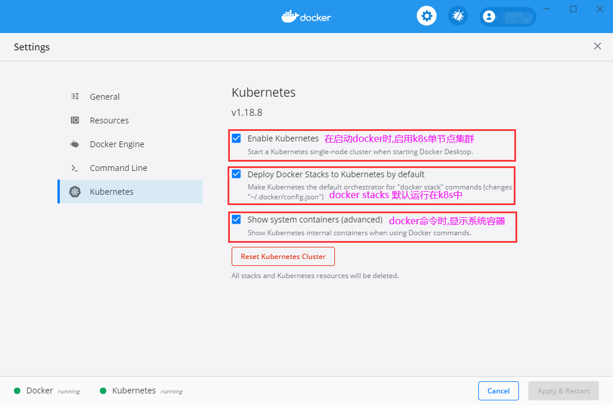
Task: Click 'Show Kubernetes internal containers' description
Action: point(359,233)
